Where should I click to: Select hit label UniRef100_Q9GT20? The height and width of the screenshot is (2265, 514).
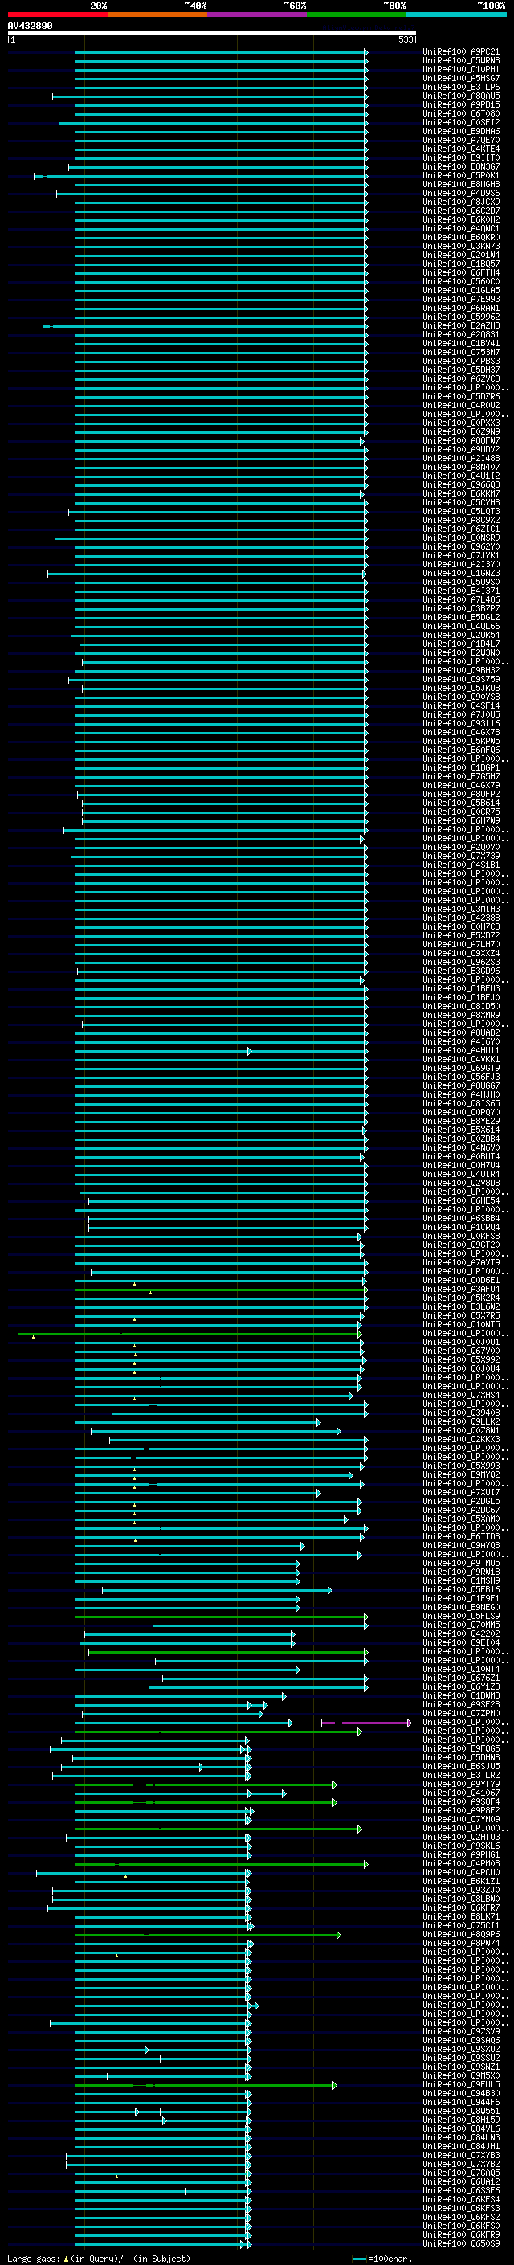click(461, 1245)
